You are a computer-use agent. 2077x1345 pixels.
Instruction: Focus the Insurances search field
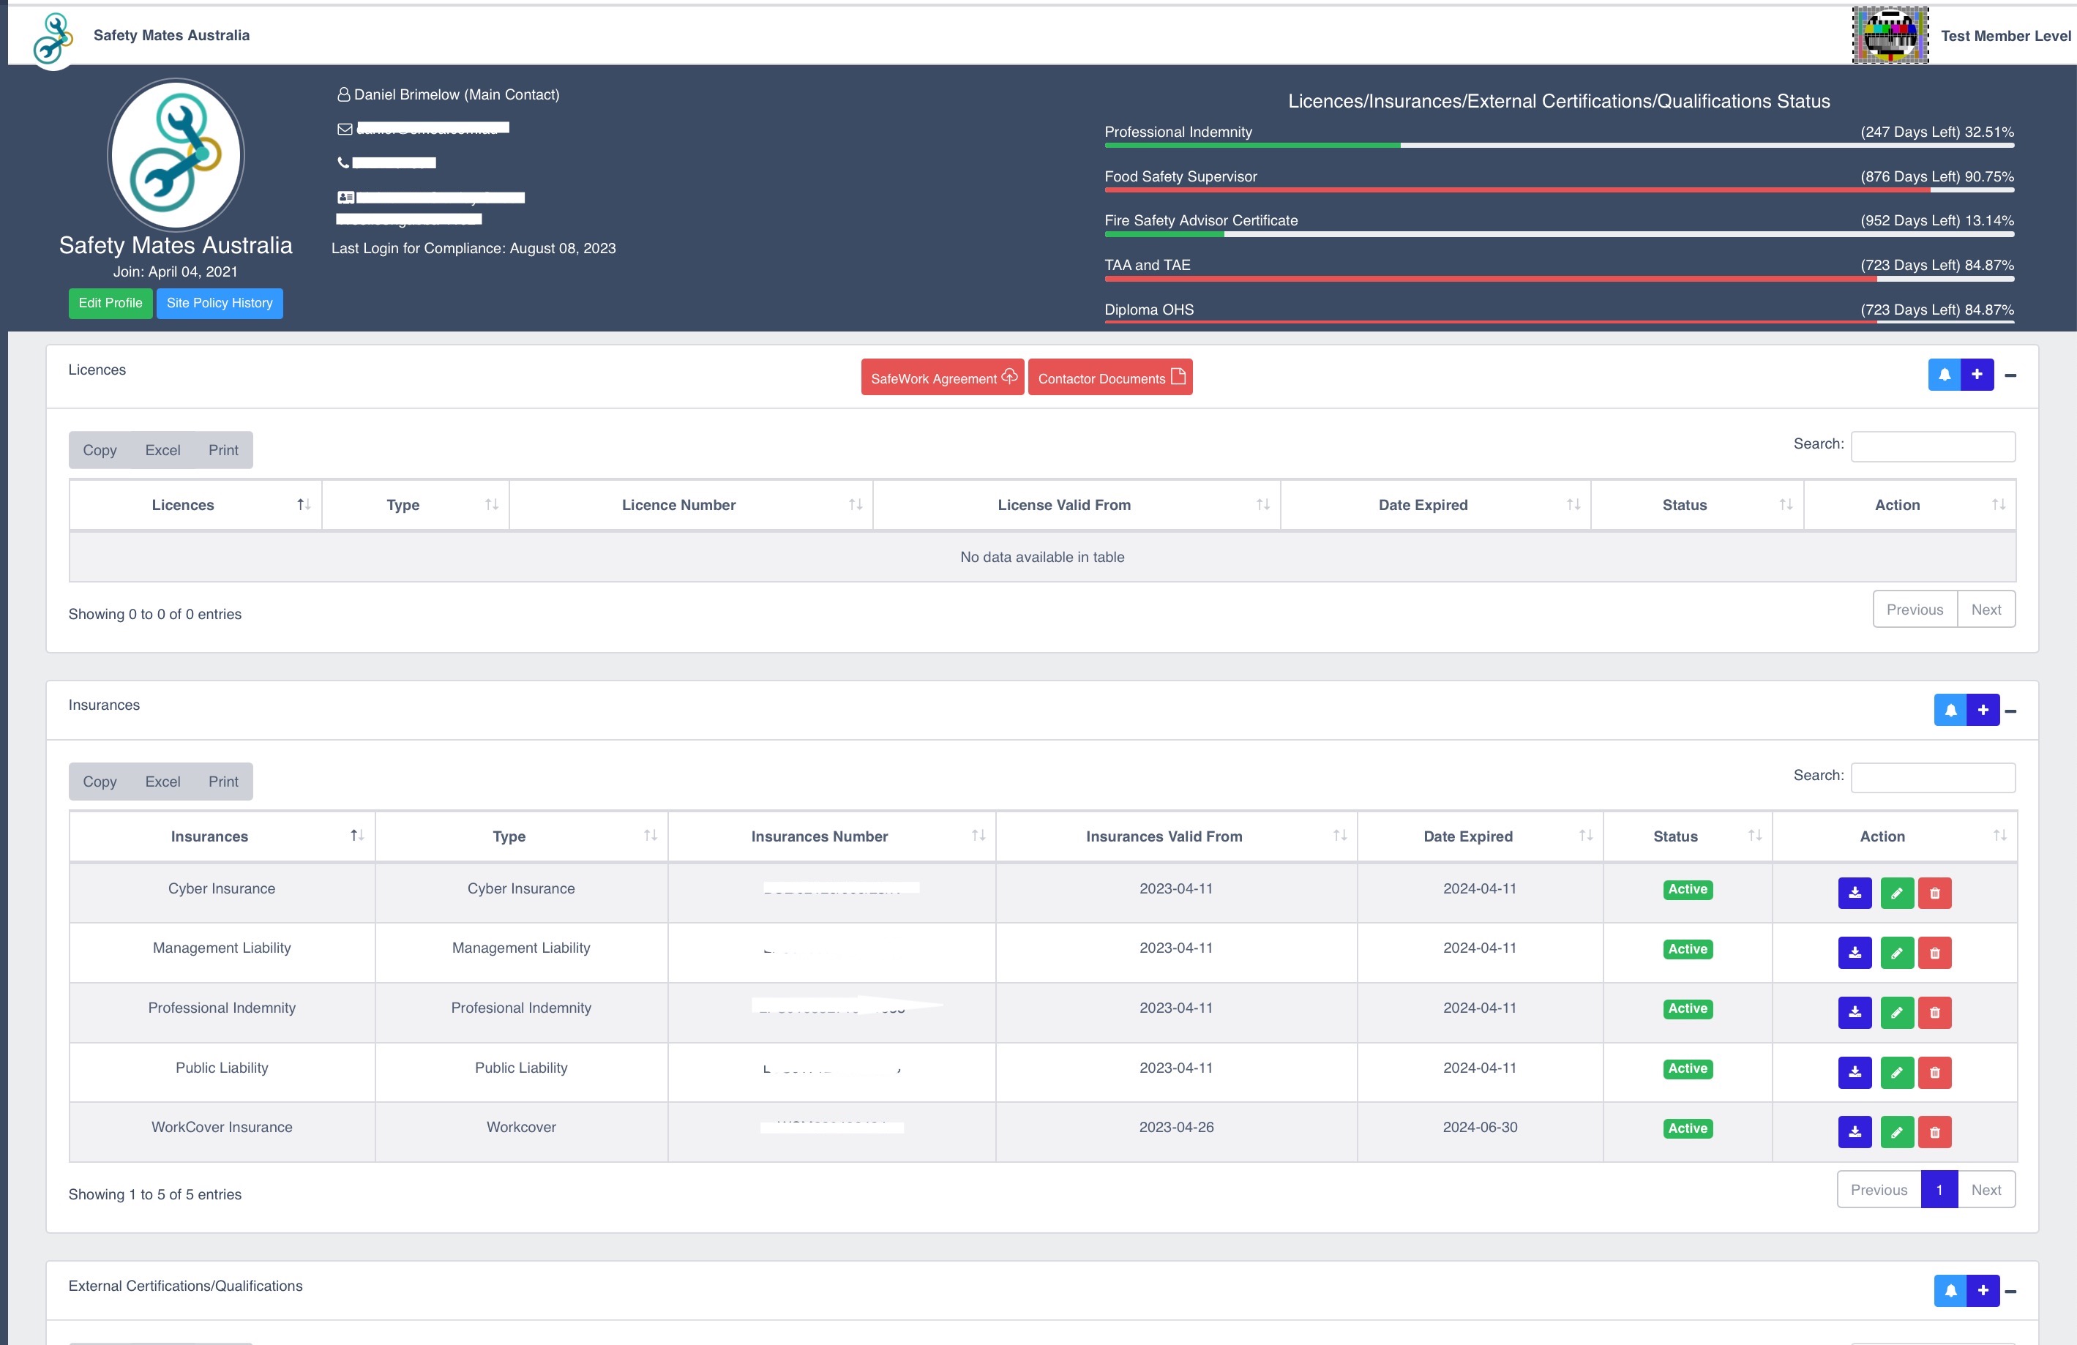[x=1933, y=778]
